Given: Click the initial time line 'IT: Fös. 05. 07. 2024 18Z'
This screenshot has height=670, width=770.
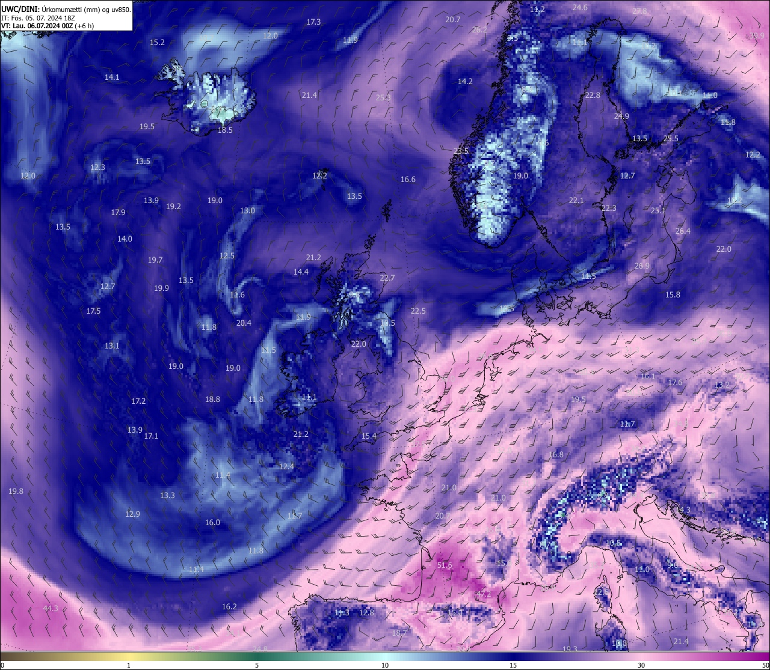Looking at the screenshot, I should [x=38, y=18].
